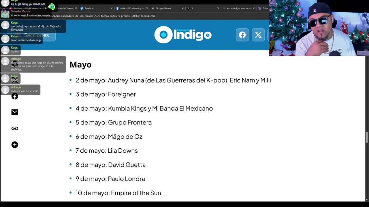Share article by email envelope icon
Viewport: 369px width, 207px height.
point(15,112)
